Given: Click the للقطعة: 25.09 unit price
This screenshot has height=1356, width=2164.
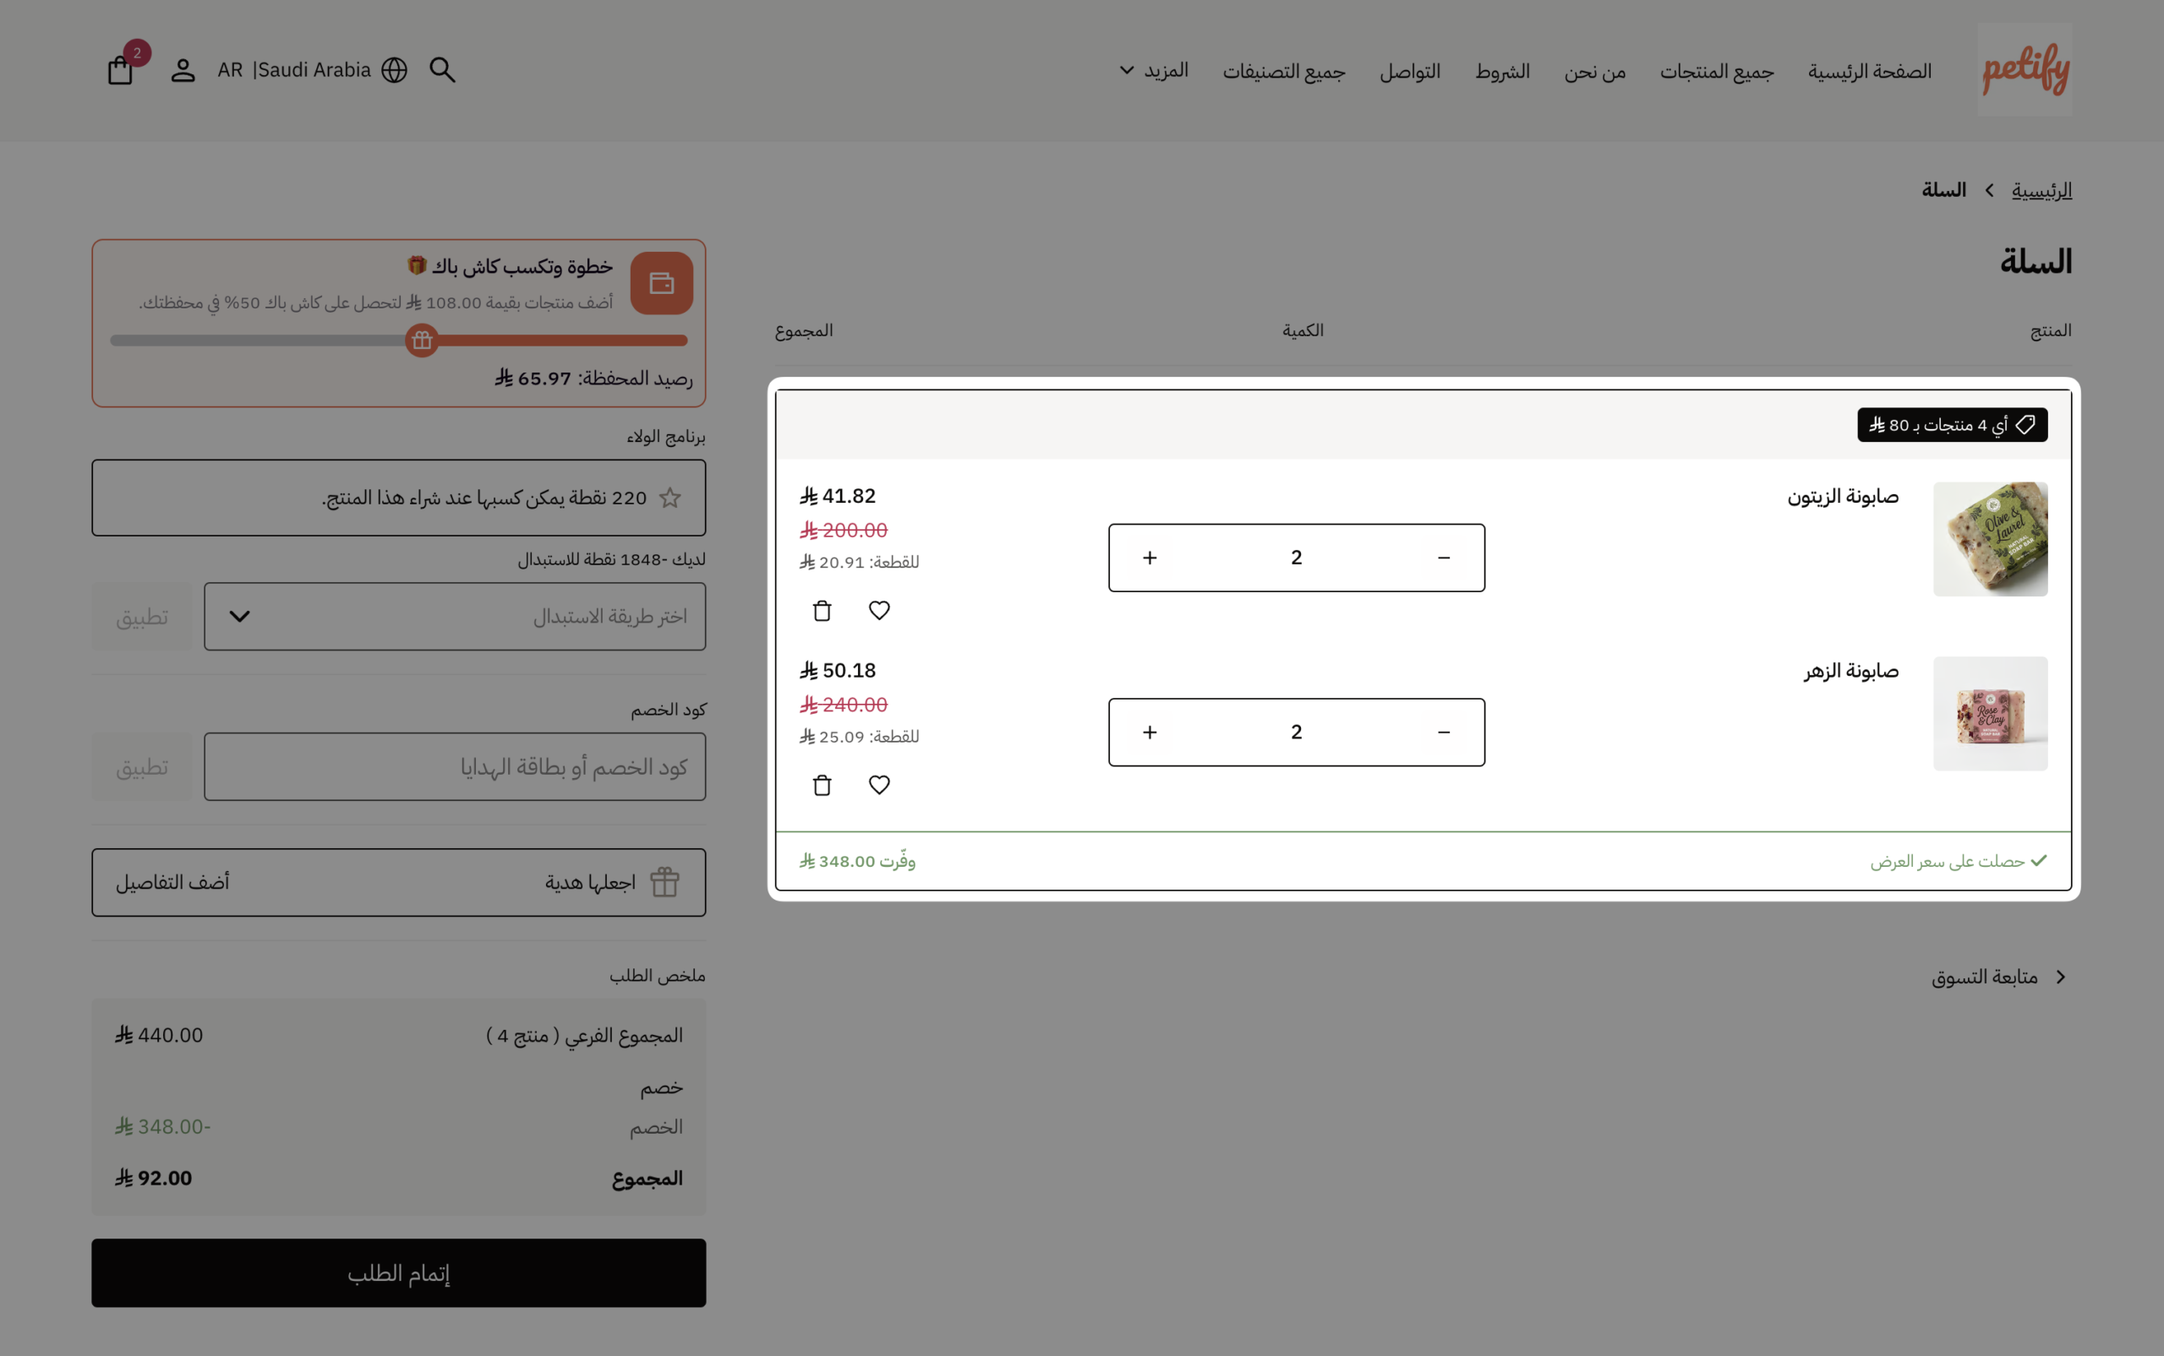Looking at the screenshot, I should click(x=859, y=738).
